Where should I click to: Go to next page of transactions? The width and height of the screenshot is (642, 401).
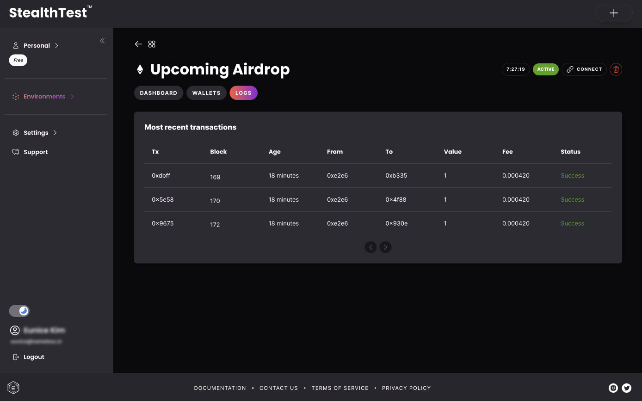point(385,247)
